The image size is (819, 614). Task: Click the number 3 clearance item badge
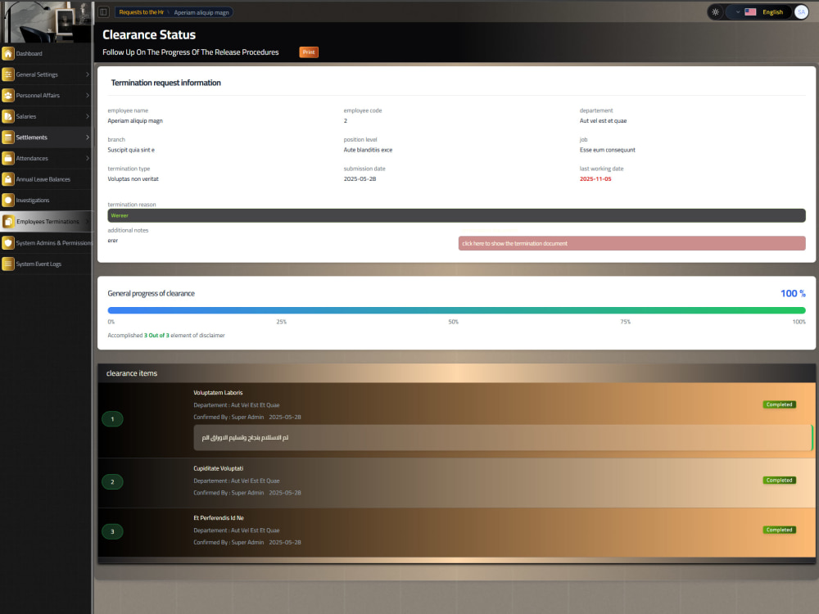pos(112,531)
